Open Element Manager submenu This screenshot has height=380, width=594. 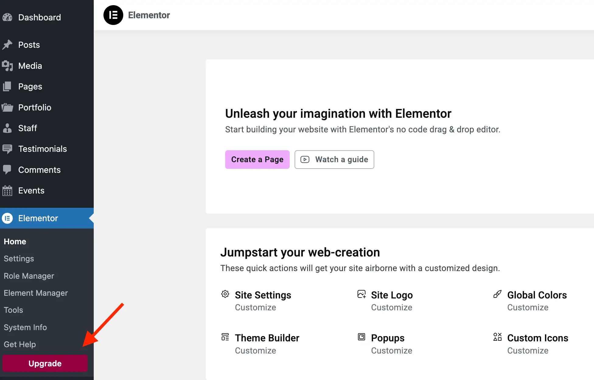tap(36, 293)
